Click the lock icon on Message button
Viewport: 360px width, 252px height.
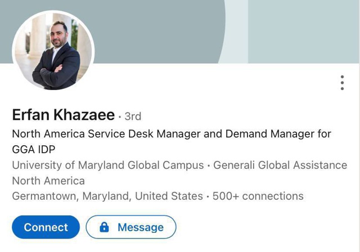(x=104, y=227)
